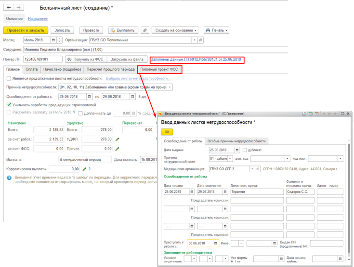Open Создать на основании dropdown

[x=175, y=30]
